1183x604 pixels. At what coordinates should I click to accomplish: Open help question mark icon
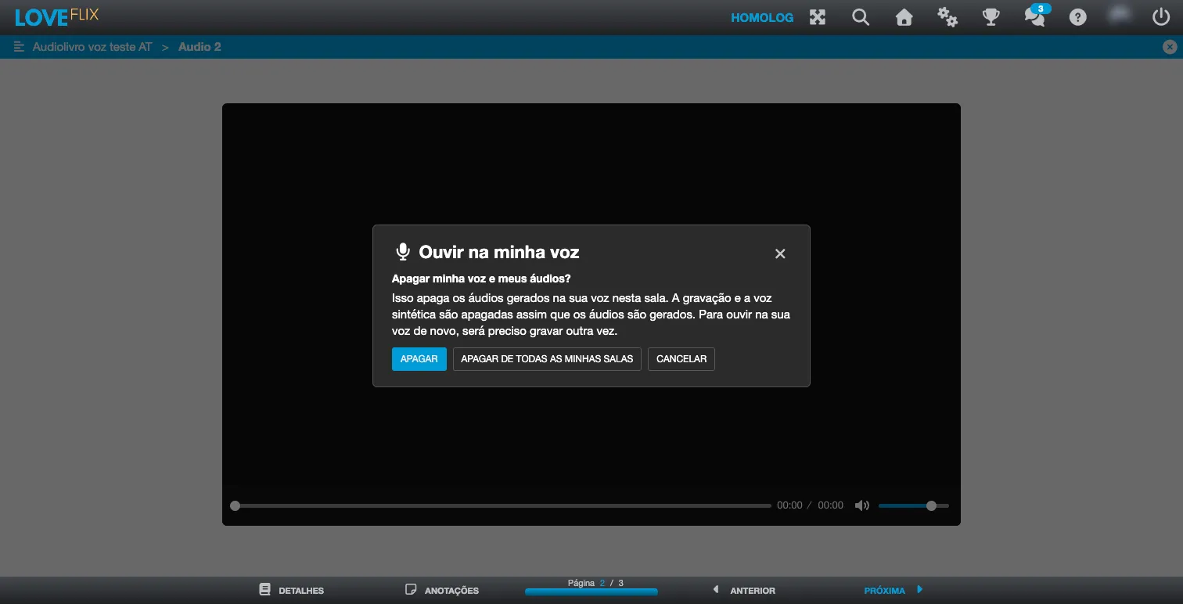pos(1078,17)
